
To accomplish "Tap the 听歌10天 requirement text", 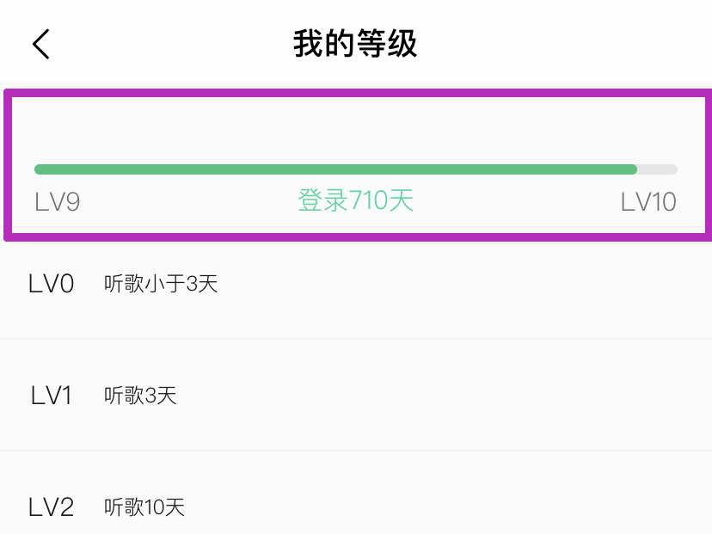I will [144, 507].
